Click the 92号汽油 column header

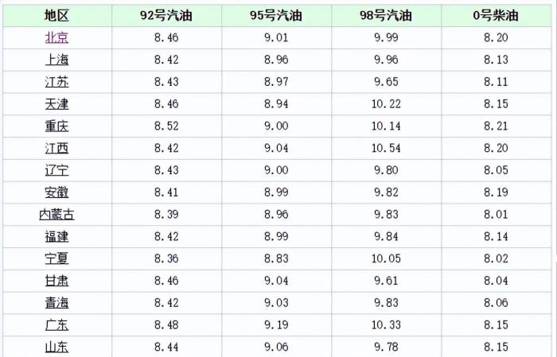click(166, 16)
